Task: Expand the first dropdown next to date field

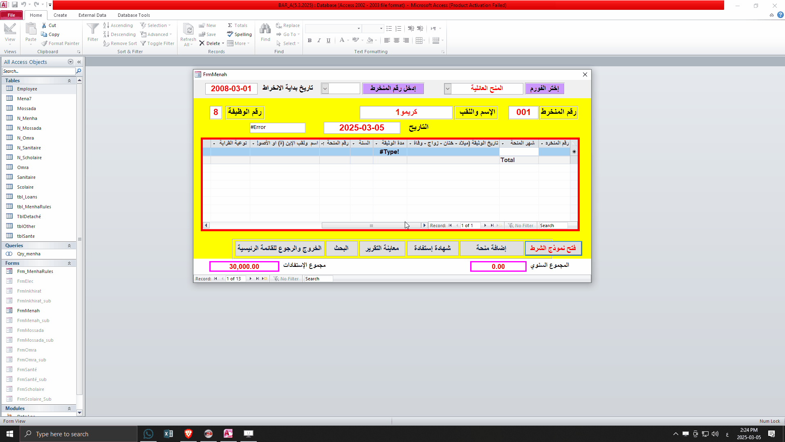Action: (x=325, y=88)
